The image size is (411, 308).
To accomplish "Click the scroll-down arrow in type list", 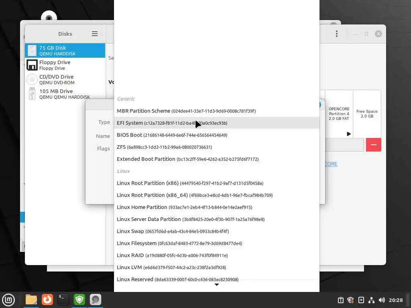I will tap(216, 285).
